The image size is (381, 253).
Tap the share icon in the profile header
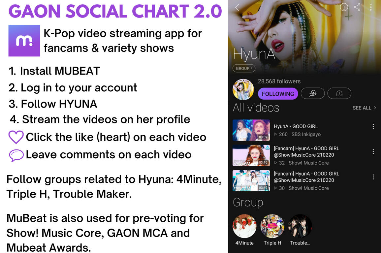357,7
